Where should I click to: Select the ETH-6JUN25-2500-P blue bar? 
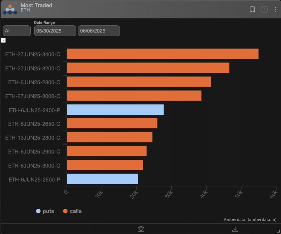(x=102, y=179)
